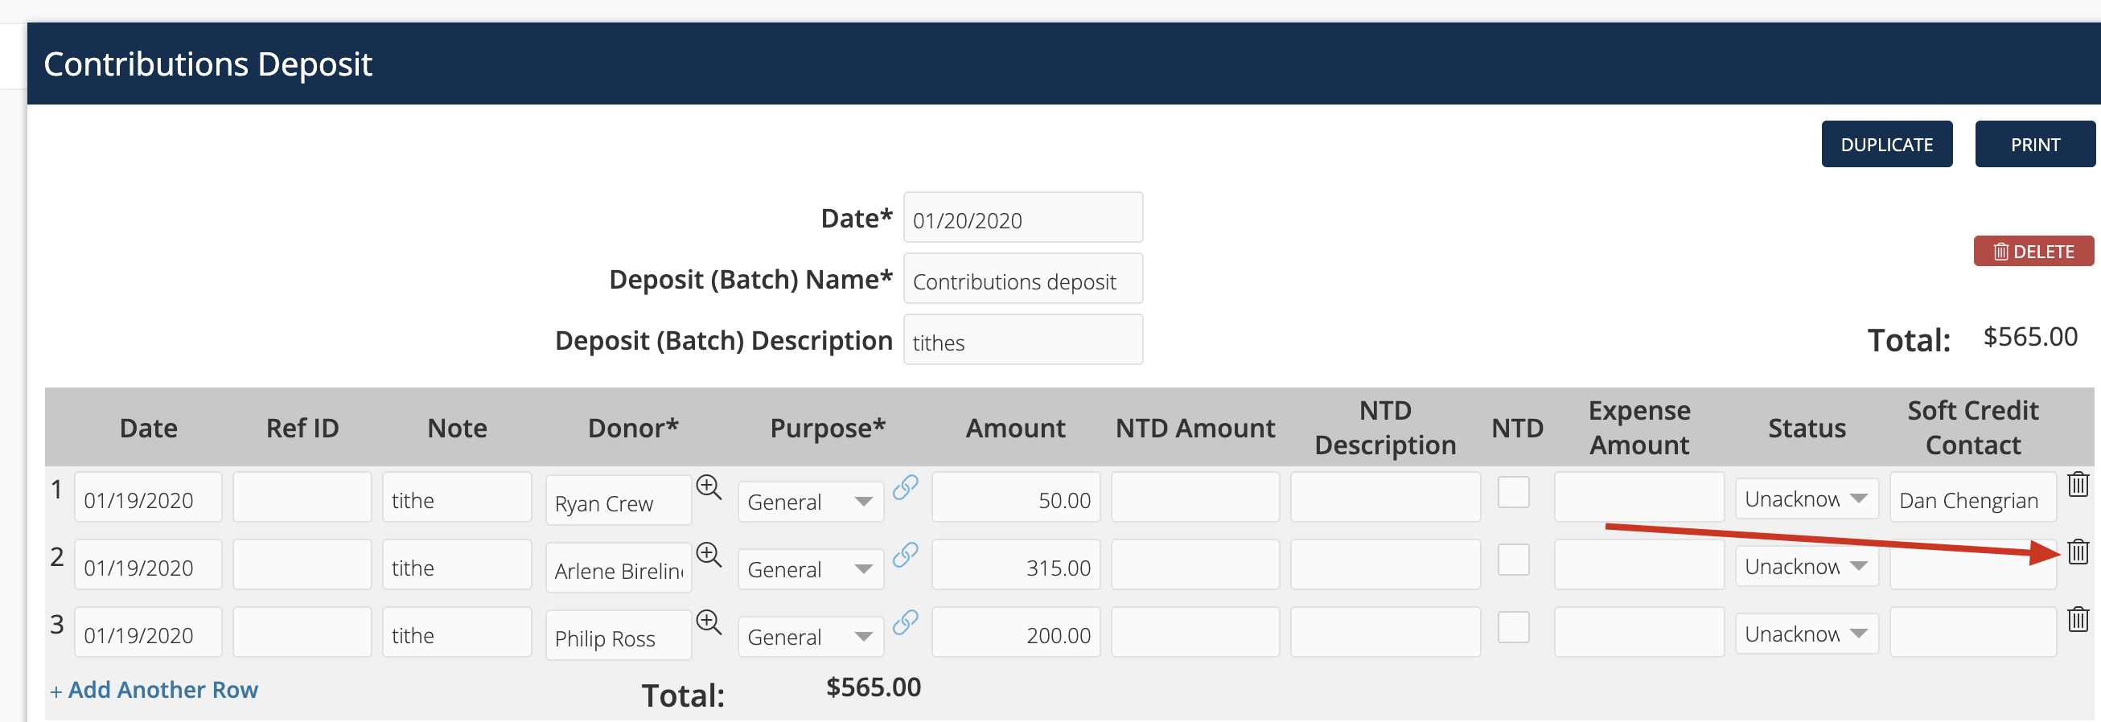This screenshot has width=2101, height=722.
Task: Tick the NTD checkbox for Philip Ross
Action: tap(1513, 627)
